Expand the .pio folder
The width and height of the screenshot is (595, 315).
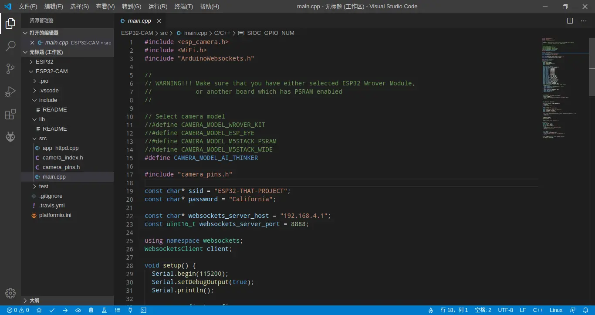[x=68, y=81]
